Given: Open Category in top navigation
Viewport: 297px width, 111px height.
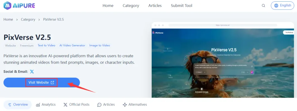Looking at the screenshot, I should [131, 6].
